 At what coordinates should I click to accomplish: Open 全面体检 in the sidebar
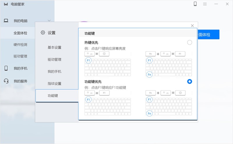(x=20, y=33)
